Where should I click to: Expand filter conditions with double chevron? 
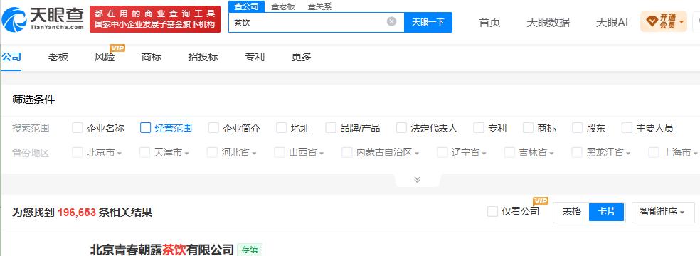418,179
